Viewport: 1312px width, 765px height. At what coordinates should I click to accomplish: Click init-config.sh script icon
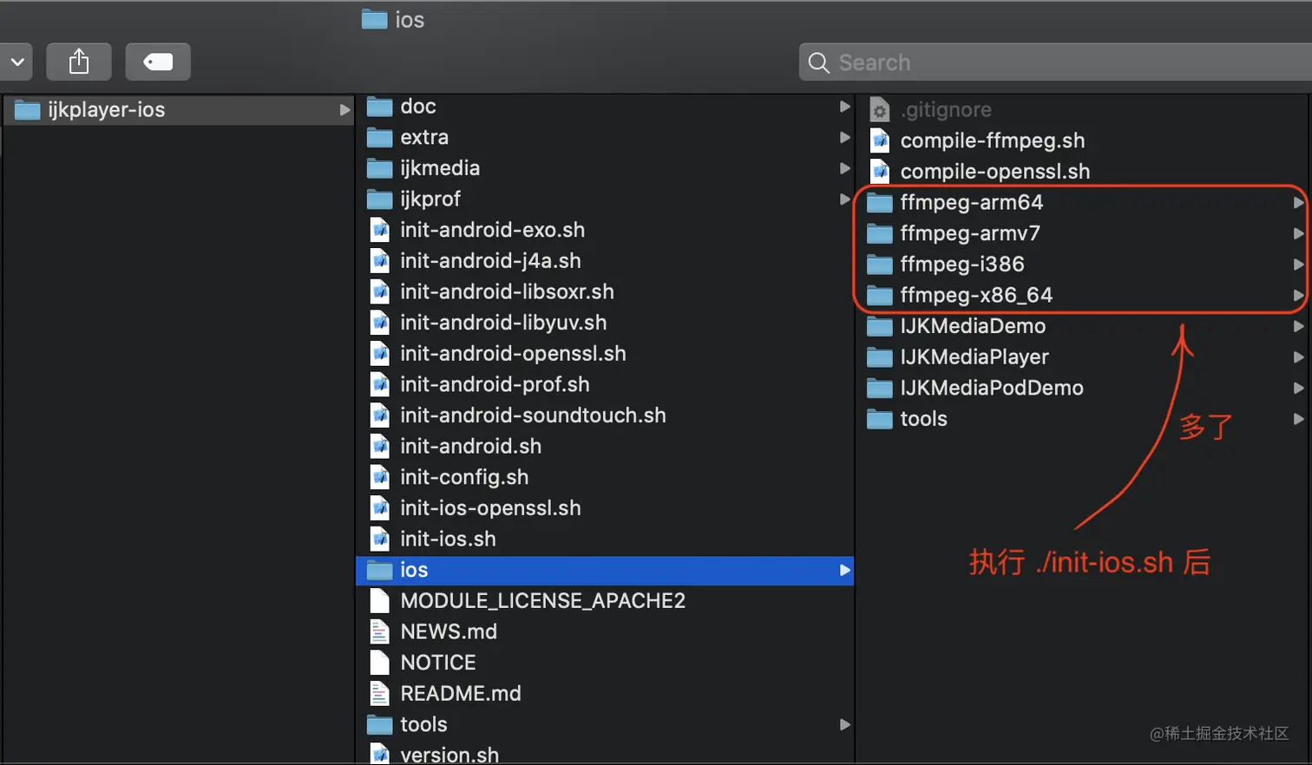click(x=379, y=477)
